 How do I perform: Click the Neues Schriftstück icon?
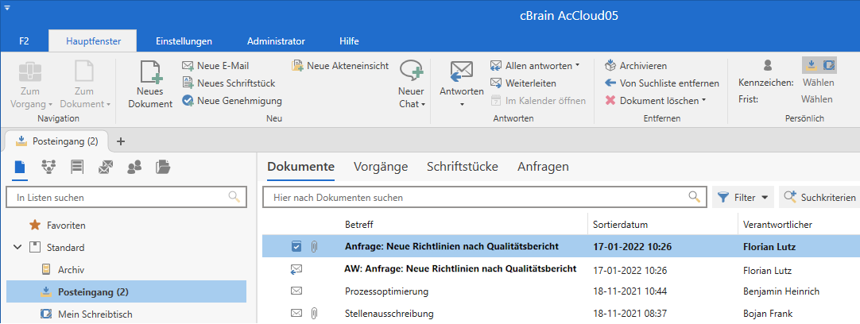[188, 83]
